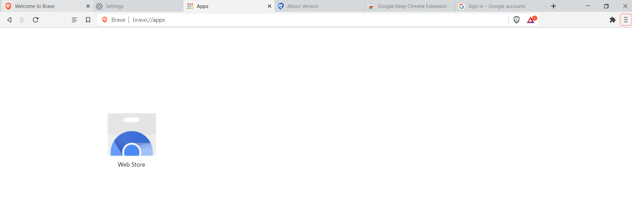Viewport: 632px width, 197px height.
Task: Open the Extensions puzzle menu
Action: 612,20
